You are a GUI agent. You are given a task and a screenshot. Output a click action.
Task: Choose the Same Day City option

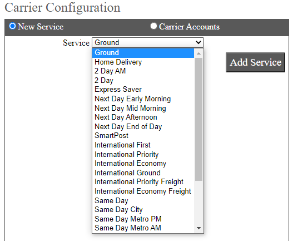tap(143, 210)
